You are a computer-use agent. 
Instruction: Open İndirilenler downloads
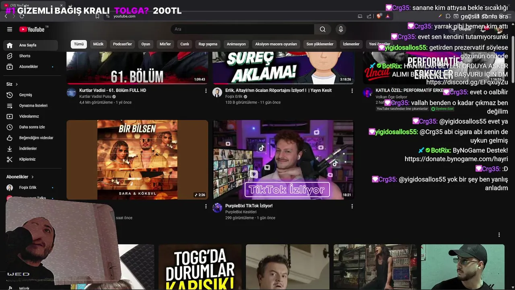pos(31,149)
